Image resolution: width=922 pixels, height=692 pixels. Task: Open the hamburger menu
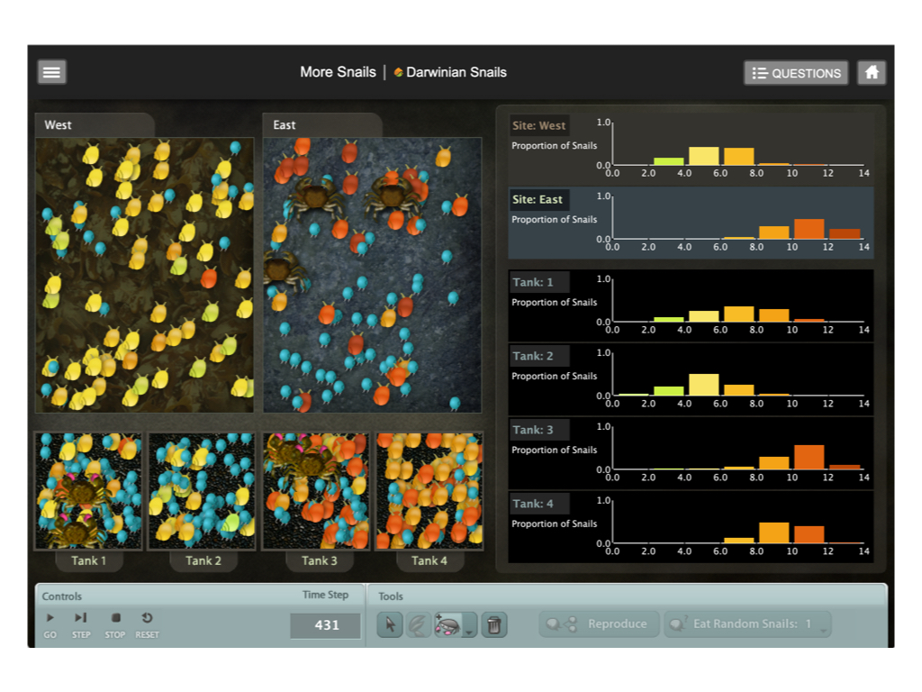(51, 72)
